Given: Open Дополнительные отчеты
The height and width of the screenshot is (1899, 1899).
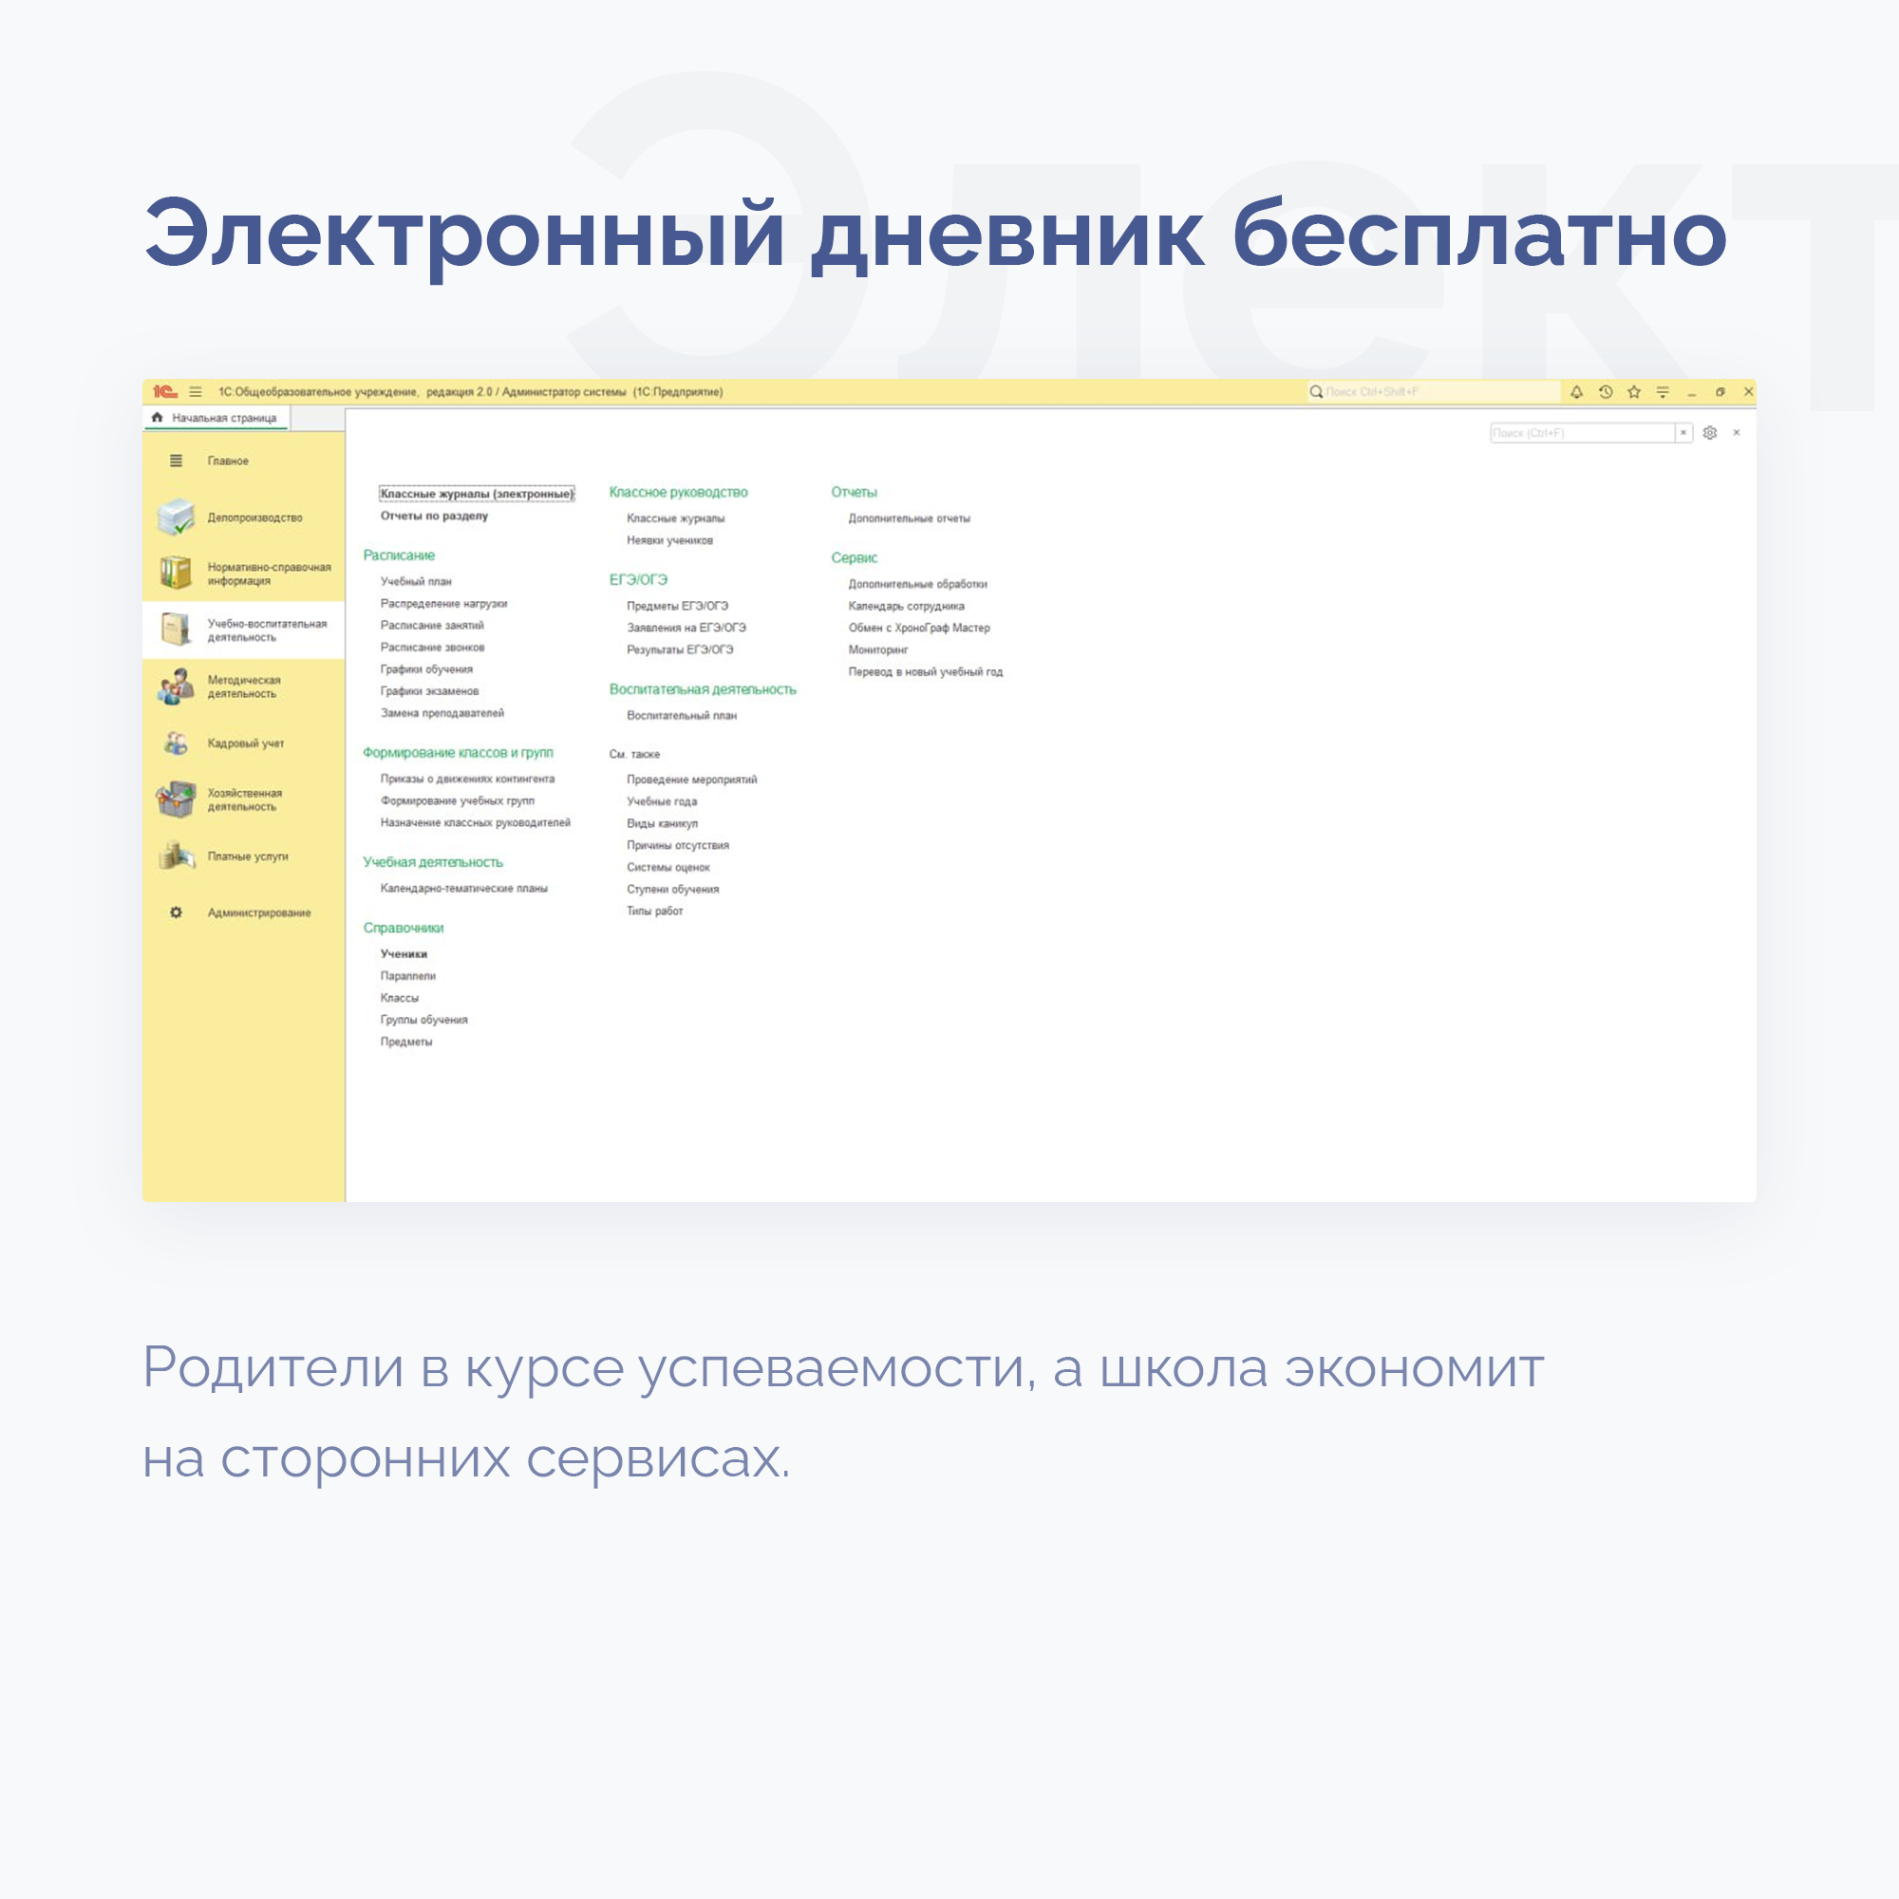Looking at the screenshot, I should (x=910, y=518).
